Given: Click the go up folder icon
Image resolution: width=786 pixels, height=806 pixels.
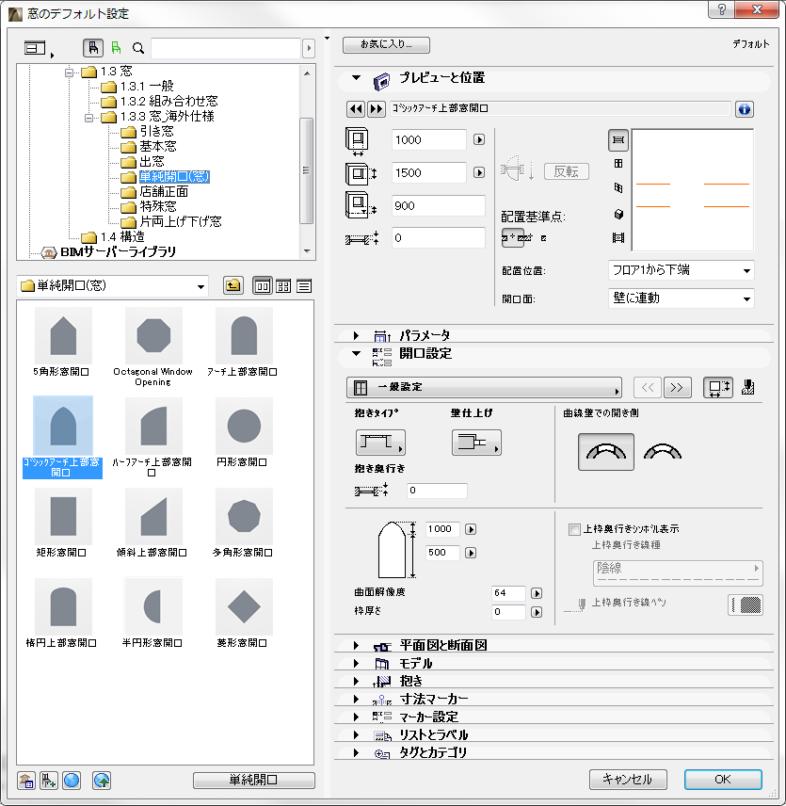Looking at the screenshot, I should tap(233, 285).
